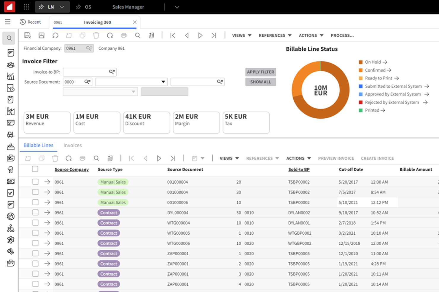Expand ACTIONS in Billable Lines toolbar
This screenshot has height=292, width=439.
(x=298, y=158)
